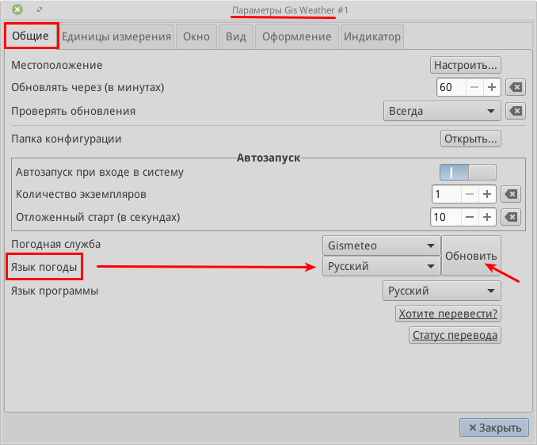The width and height of the screenshot is (537, 445).
Task: Increase the update interval with the plus
Action: click(x=492, y=87)
